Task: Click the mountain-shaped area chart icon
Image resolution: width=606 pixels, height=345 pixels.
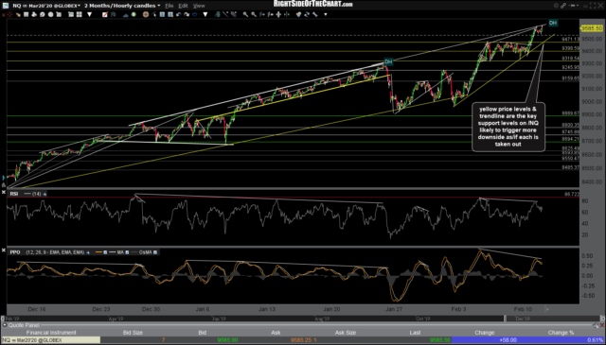Action: coord(126,15)
